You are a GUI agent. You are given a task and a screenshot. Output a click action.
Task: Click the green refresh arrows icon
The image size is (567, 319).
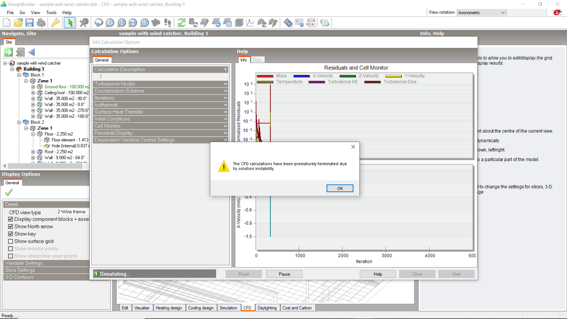pyautogui.click(x=181, y=23)
